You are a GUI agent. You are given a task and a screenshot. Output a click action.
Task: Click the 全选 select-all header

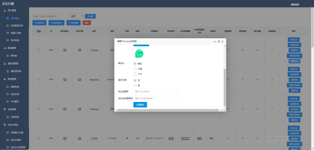pyautogui.click(x=39, y=31)
